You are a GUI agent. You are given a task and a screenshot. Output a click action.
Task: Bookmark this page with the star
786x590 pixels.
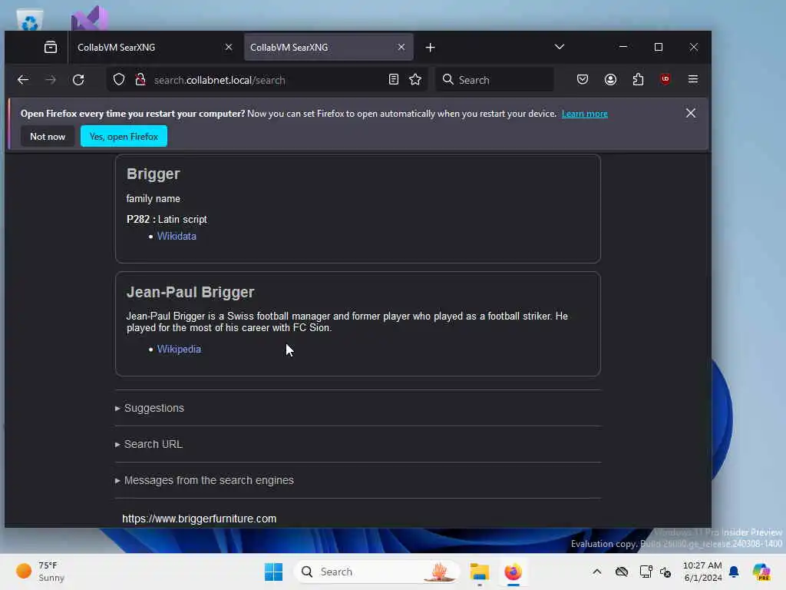[415, 79]
